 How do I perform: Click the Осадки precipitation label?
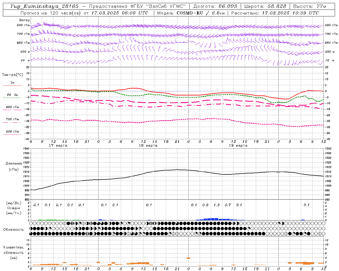(x=14, y=208)
